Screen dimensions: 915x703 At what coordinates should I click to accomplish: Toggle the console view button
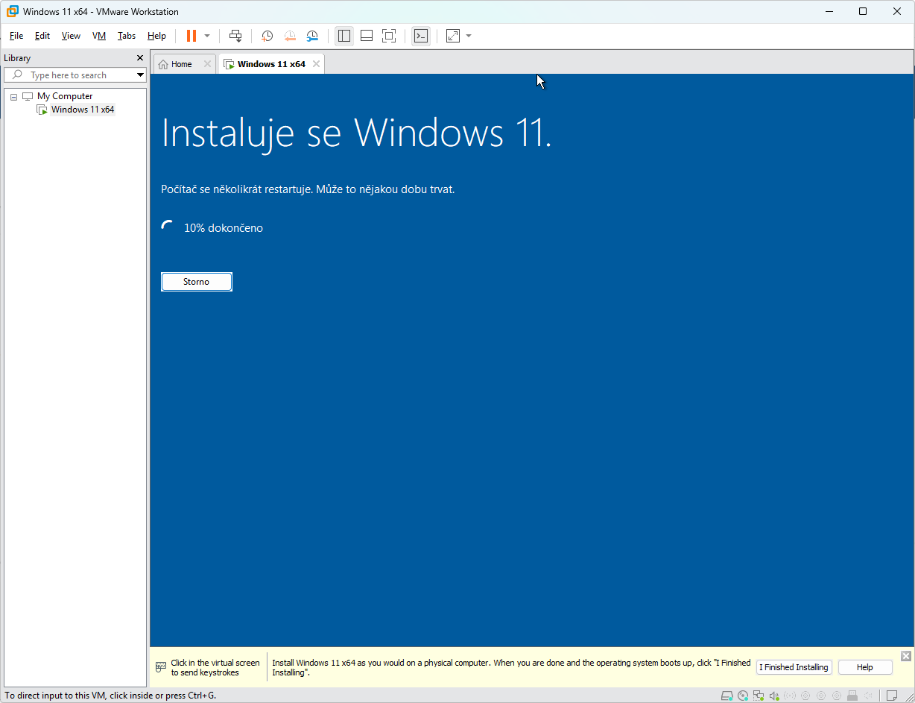pos(421,35)
